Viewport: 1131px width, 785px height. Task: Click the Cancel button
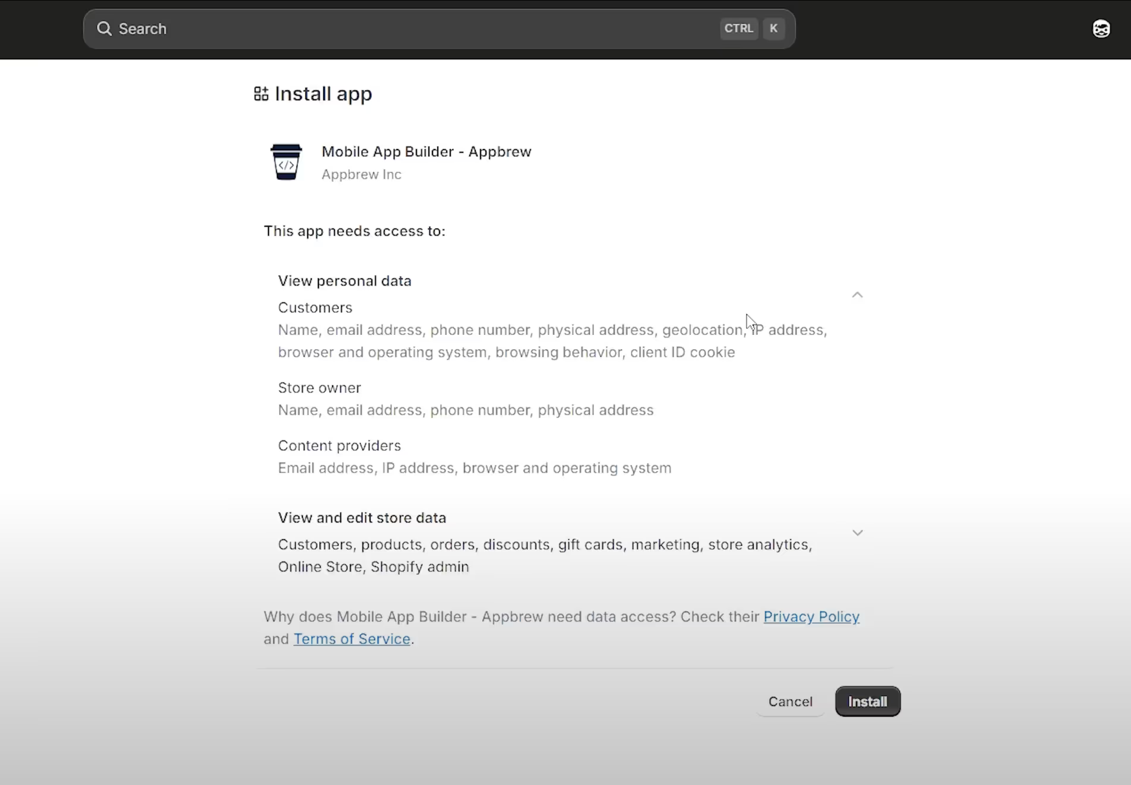point(790,701)
